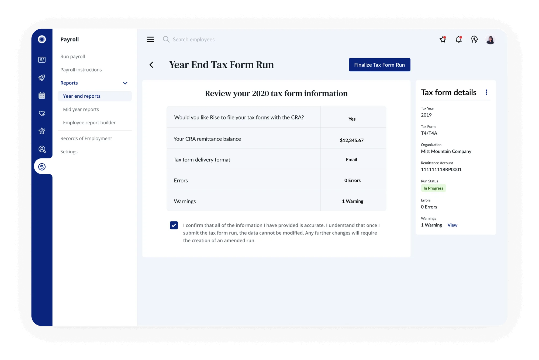Open Employee report builder

(x=89, y=122)
